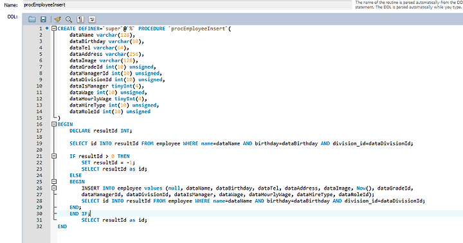Click the ELSE keyword on line 24

76,175
